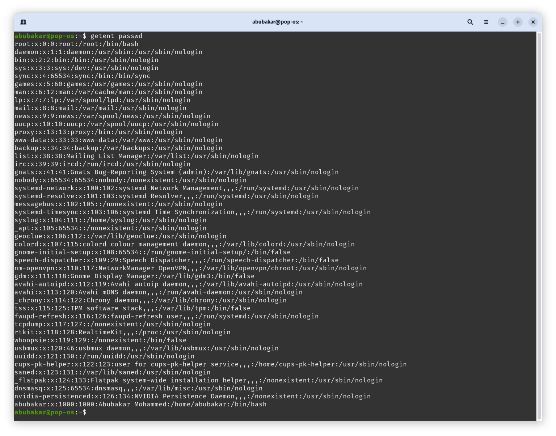
Task: Click the colord colour management daemon line
Action: (x=185, y=244)
